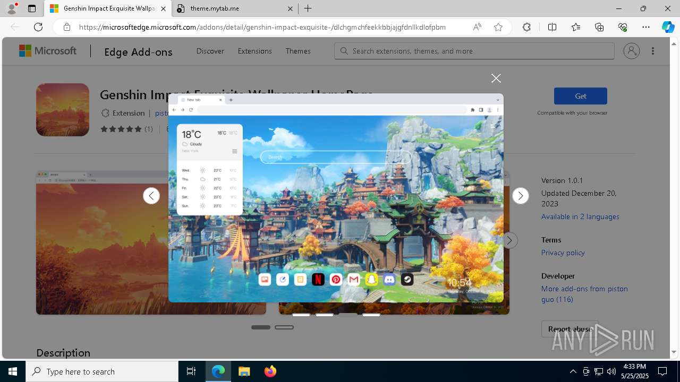
Task: Open the tab actions menu
Action: (x=32, y=8)
